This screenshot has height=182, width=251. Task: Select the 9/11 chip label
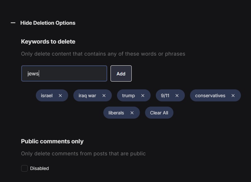pyautogui.click(x=165, y=96)
